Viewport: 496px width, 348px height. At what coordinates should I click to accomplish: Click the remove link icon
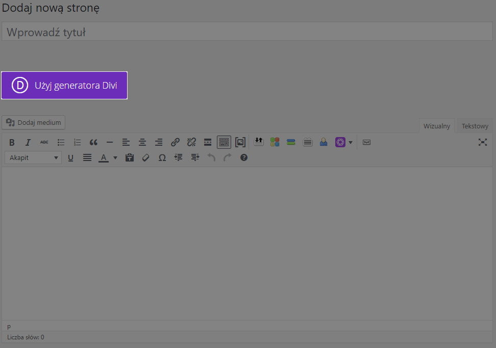[x=191, y=143]
